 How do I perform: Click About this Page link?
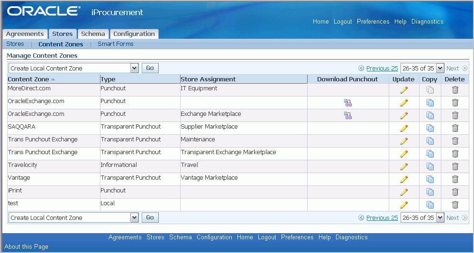[x=26, y=247]
